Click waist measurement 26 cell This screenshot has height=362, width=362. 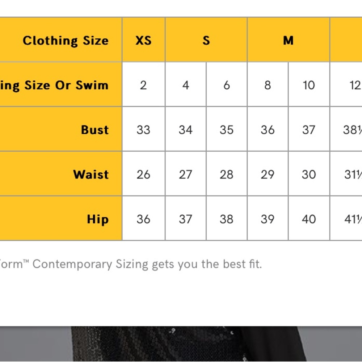point(144,174)
